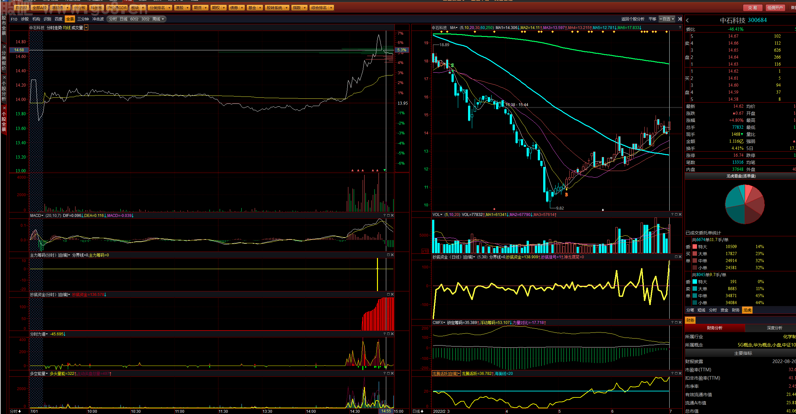Click the 全部A股 toolbar button
Viewport: 796px width, 414px height.
tap(39, 8)
